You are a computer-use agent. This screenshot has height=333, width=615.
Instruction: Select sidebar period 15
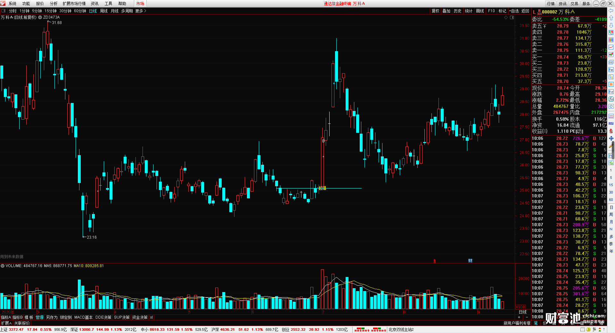[611, 185]
